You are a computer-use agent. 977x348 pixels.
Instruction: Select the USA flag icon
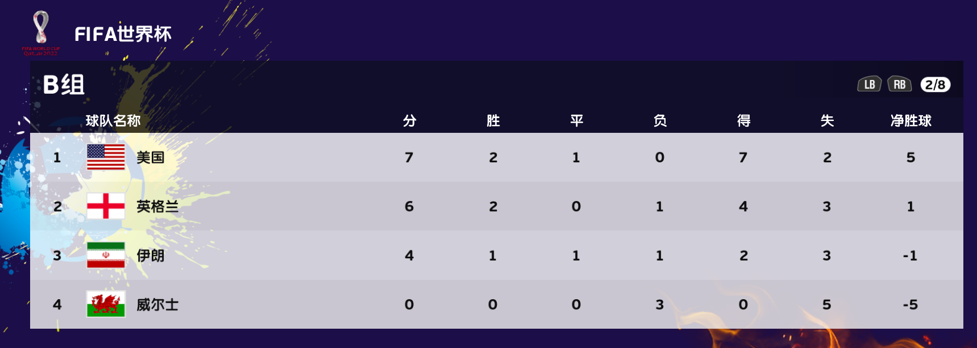click(106, 157)
